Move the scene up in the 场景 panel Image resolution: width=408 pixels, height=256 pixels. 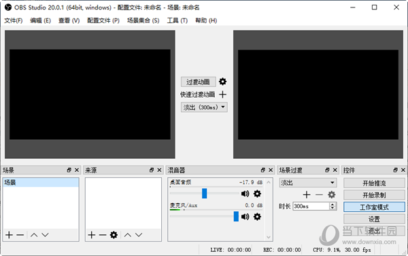(34, 235)
